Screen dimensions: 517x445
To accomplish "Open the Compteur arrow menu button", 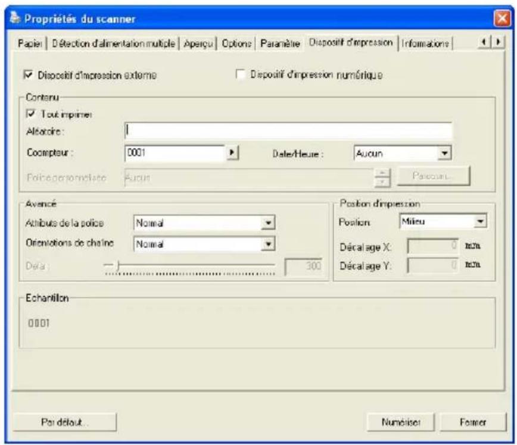I will (232, 153).
